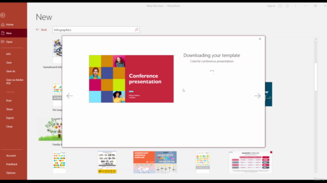This screenshot has width=327, height=183.
Task: Click the smiley feedback icon in title bar
Action: (x=280, y=6)
